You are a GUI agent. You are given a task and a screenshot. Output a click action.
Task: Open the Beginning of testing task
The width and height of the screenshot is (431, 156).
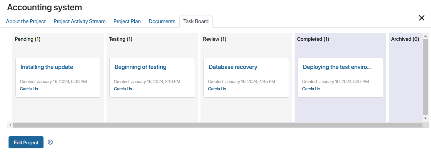tap(141, 67)
